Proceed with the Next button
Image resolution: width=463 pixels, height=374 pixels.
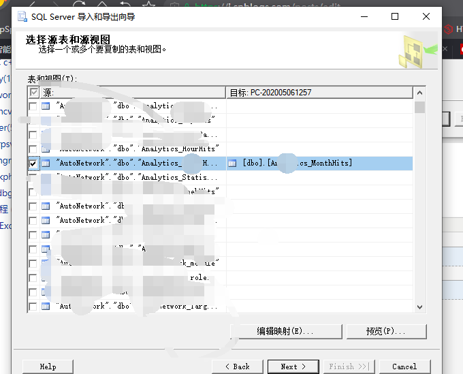[x=293, y=367]
